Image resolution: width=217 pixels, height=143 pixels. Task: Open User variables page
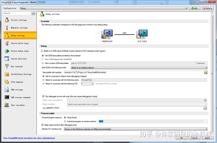click(20, 105)
